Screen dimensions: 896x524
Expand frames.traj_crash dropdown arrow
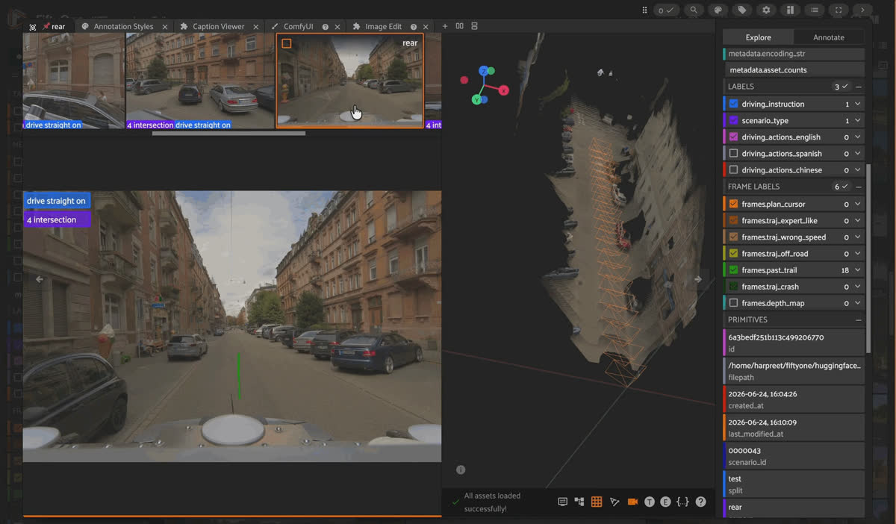pyautogui.click(x=858, y=286)
